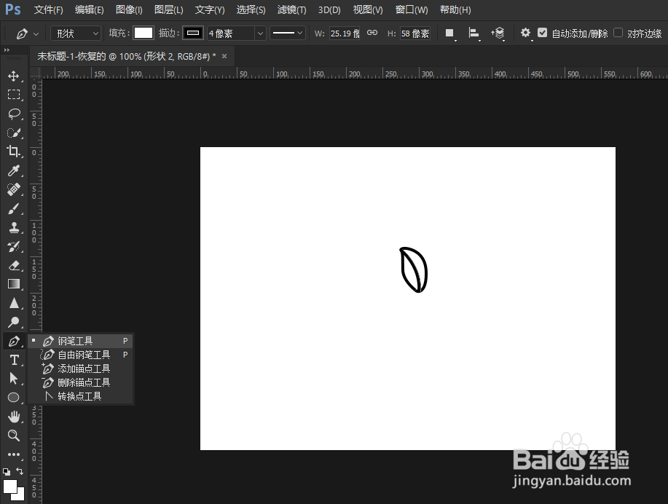The height and width of the screenshot is (504, 668).
Task: Open path alignment options
Action: [x=474, y=34]
